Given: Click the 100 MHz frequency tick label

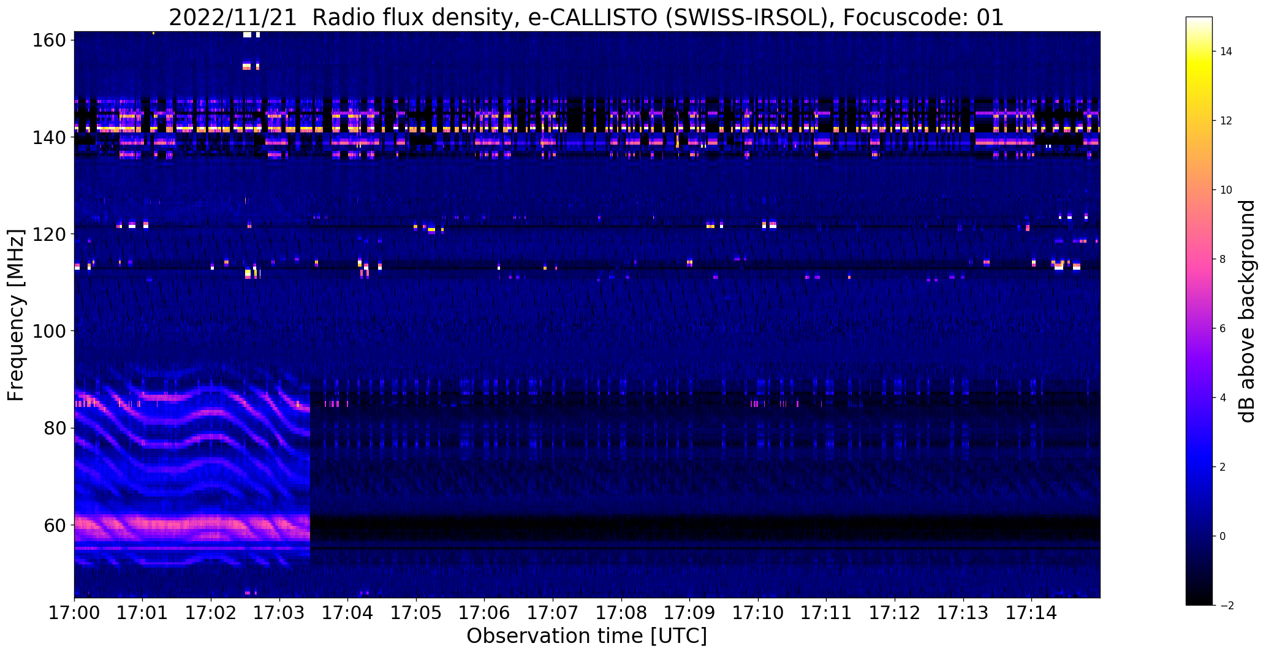Looking at the screenshot, I should click(x=48, y=332).
